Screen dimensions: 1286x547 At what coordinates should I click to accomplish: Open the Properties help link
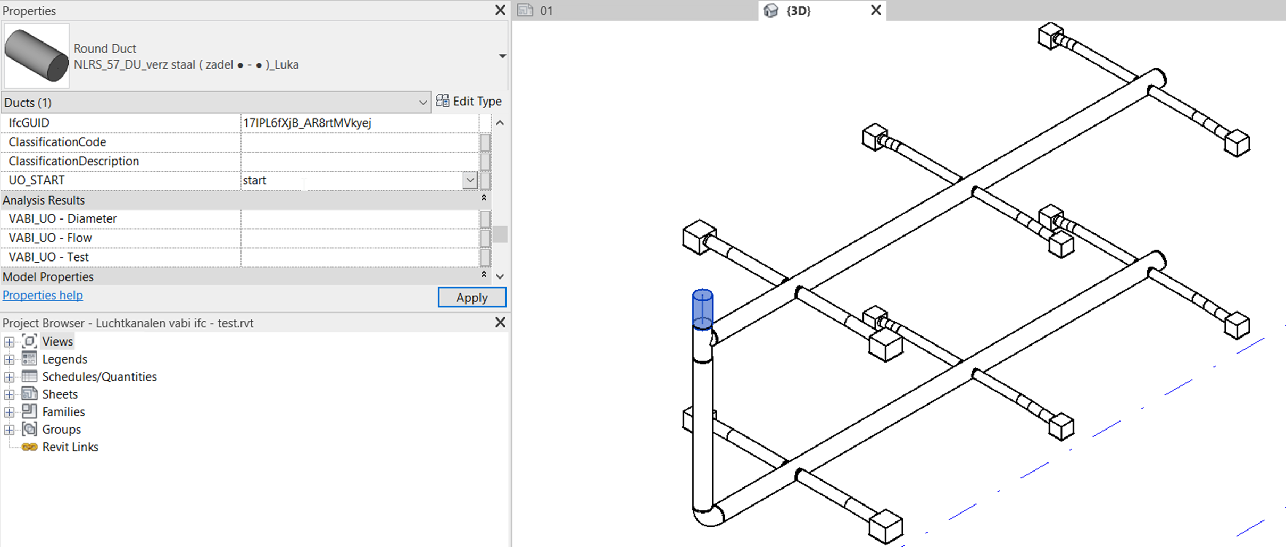[x=43, y=296]
